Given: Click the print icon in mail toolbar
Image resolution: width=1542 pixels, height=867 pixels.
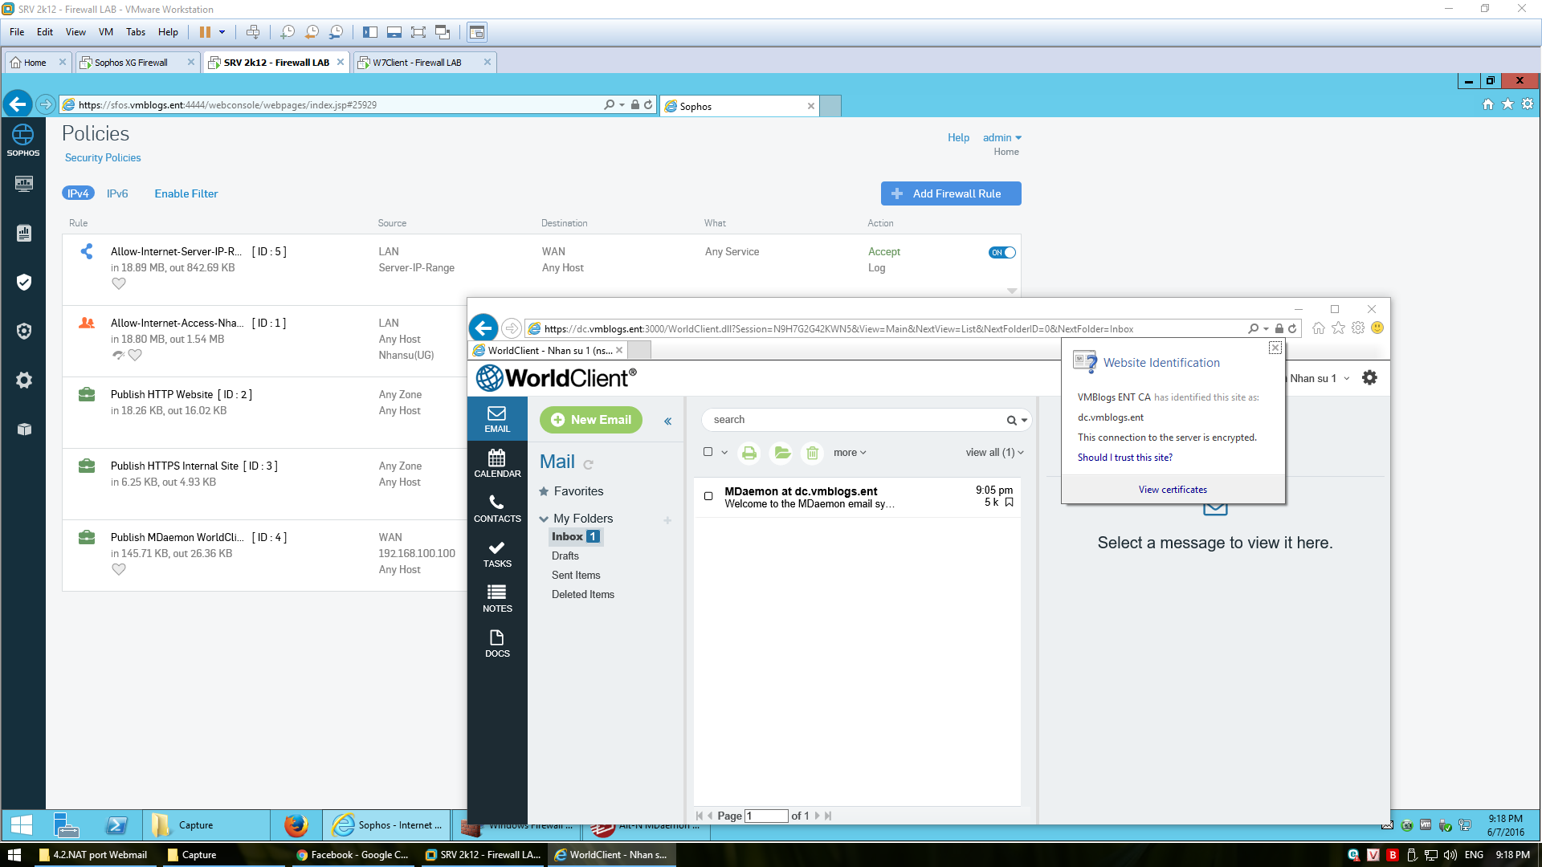Looking at the screenshot, I should pyautogui.click(x=749, y=453).
